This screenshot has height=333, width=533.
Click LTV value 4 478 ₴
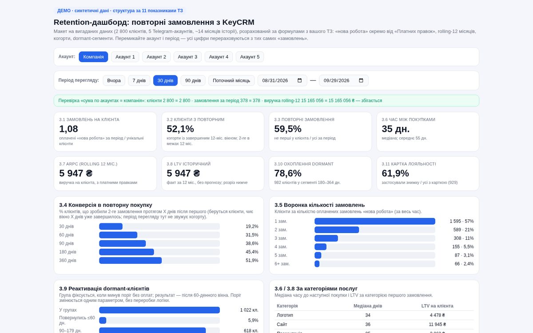pos(438,315)
